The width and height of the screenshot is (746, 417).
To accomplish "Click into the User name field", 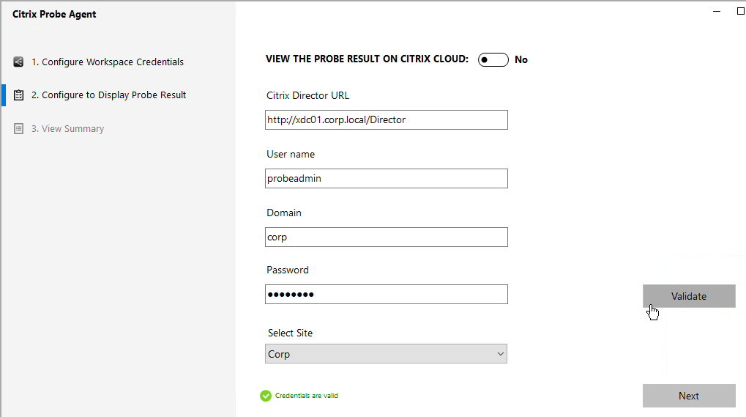I will pyautogui.click(x=387, y=179).
